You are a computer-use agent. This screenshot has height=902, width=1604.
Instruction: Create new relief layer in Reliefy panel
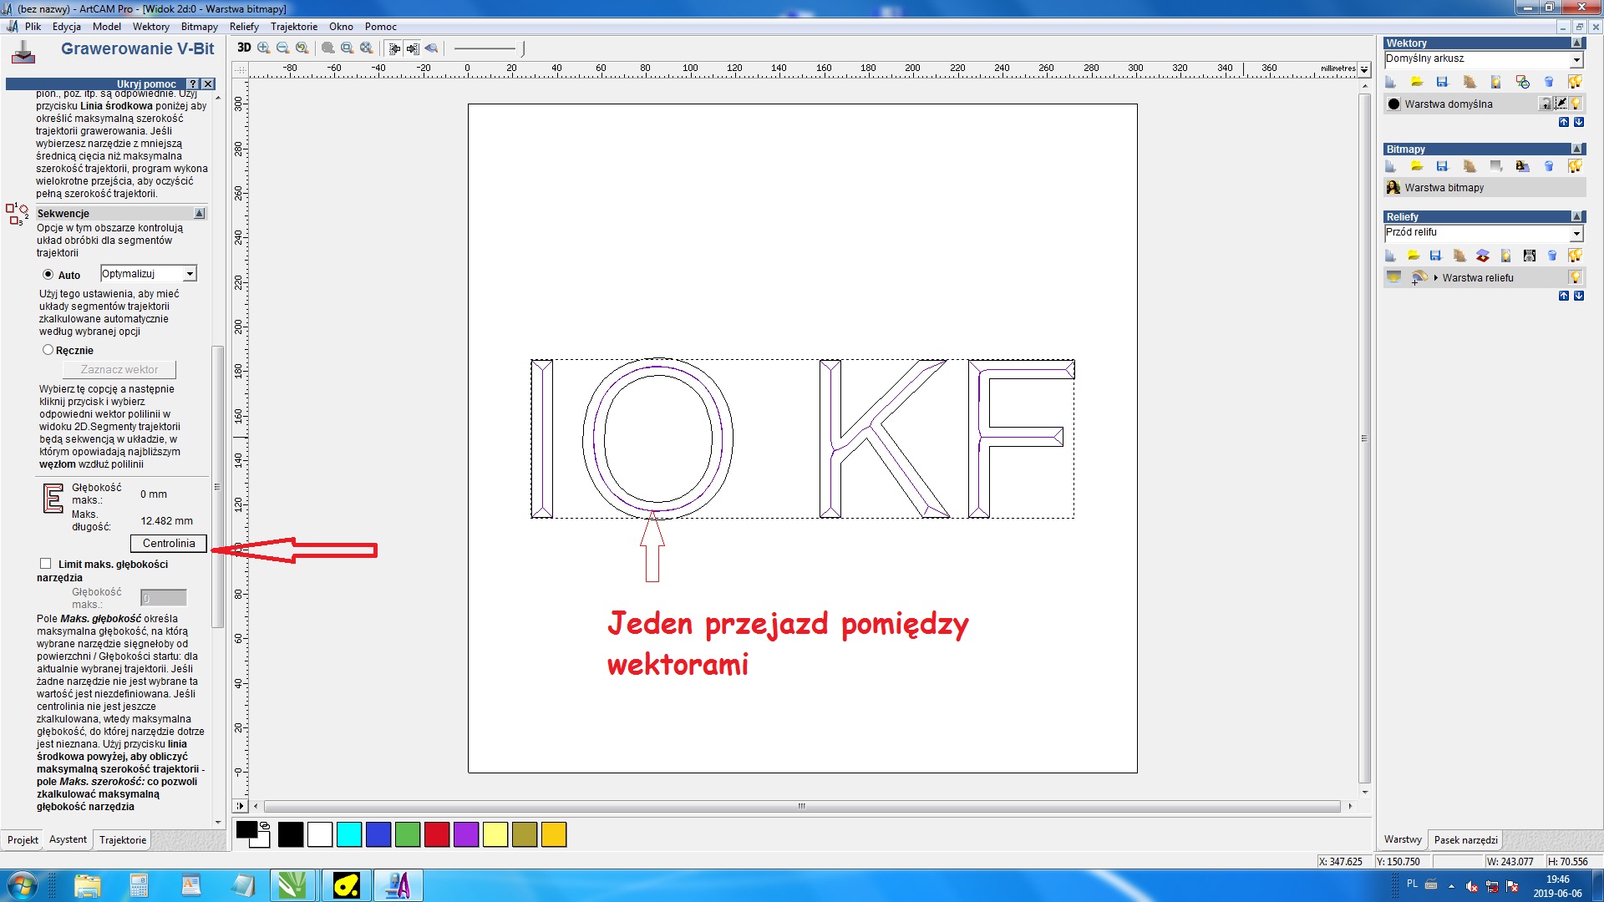[x=1391, y=256]
